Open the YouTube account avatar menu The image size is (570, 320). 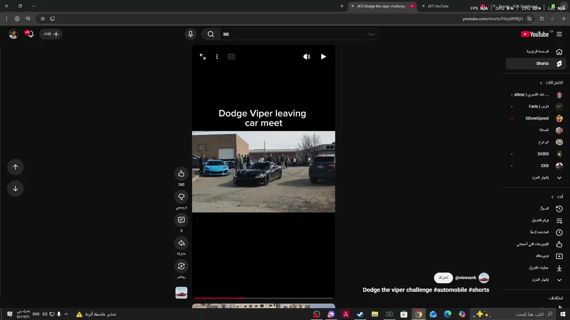click(13, 34)
